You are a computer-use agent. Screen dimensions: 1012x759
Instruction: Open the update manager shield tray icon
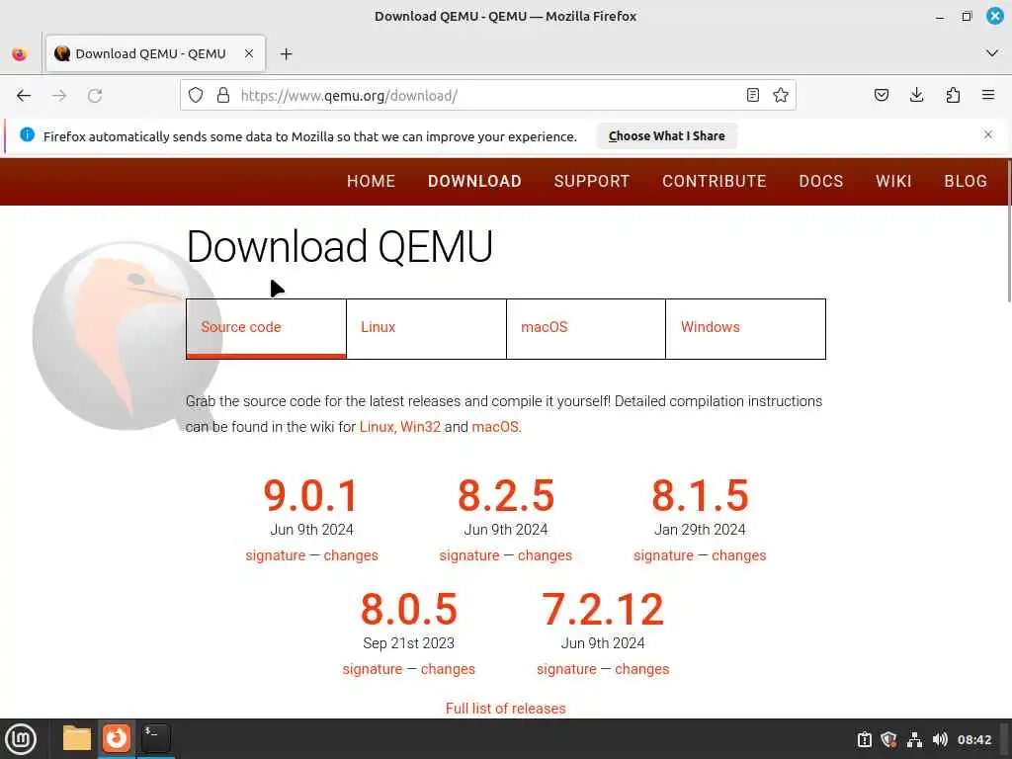click(x=888, y=739)
